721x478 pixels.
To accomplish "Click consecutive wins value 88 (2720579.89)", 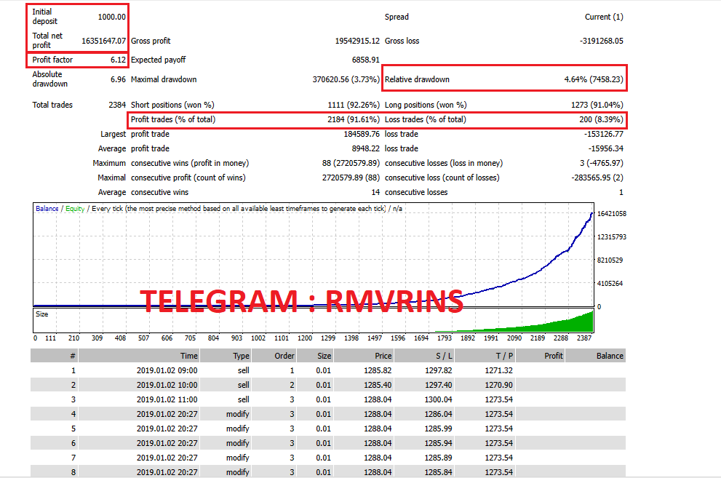I will coord(351,163).
